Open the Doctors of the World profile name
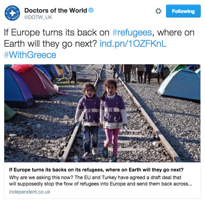This screenshot has width=205, height=202. click(x=56, y=10)
